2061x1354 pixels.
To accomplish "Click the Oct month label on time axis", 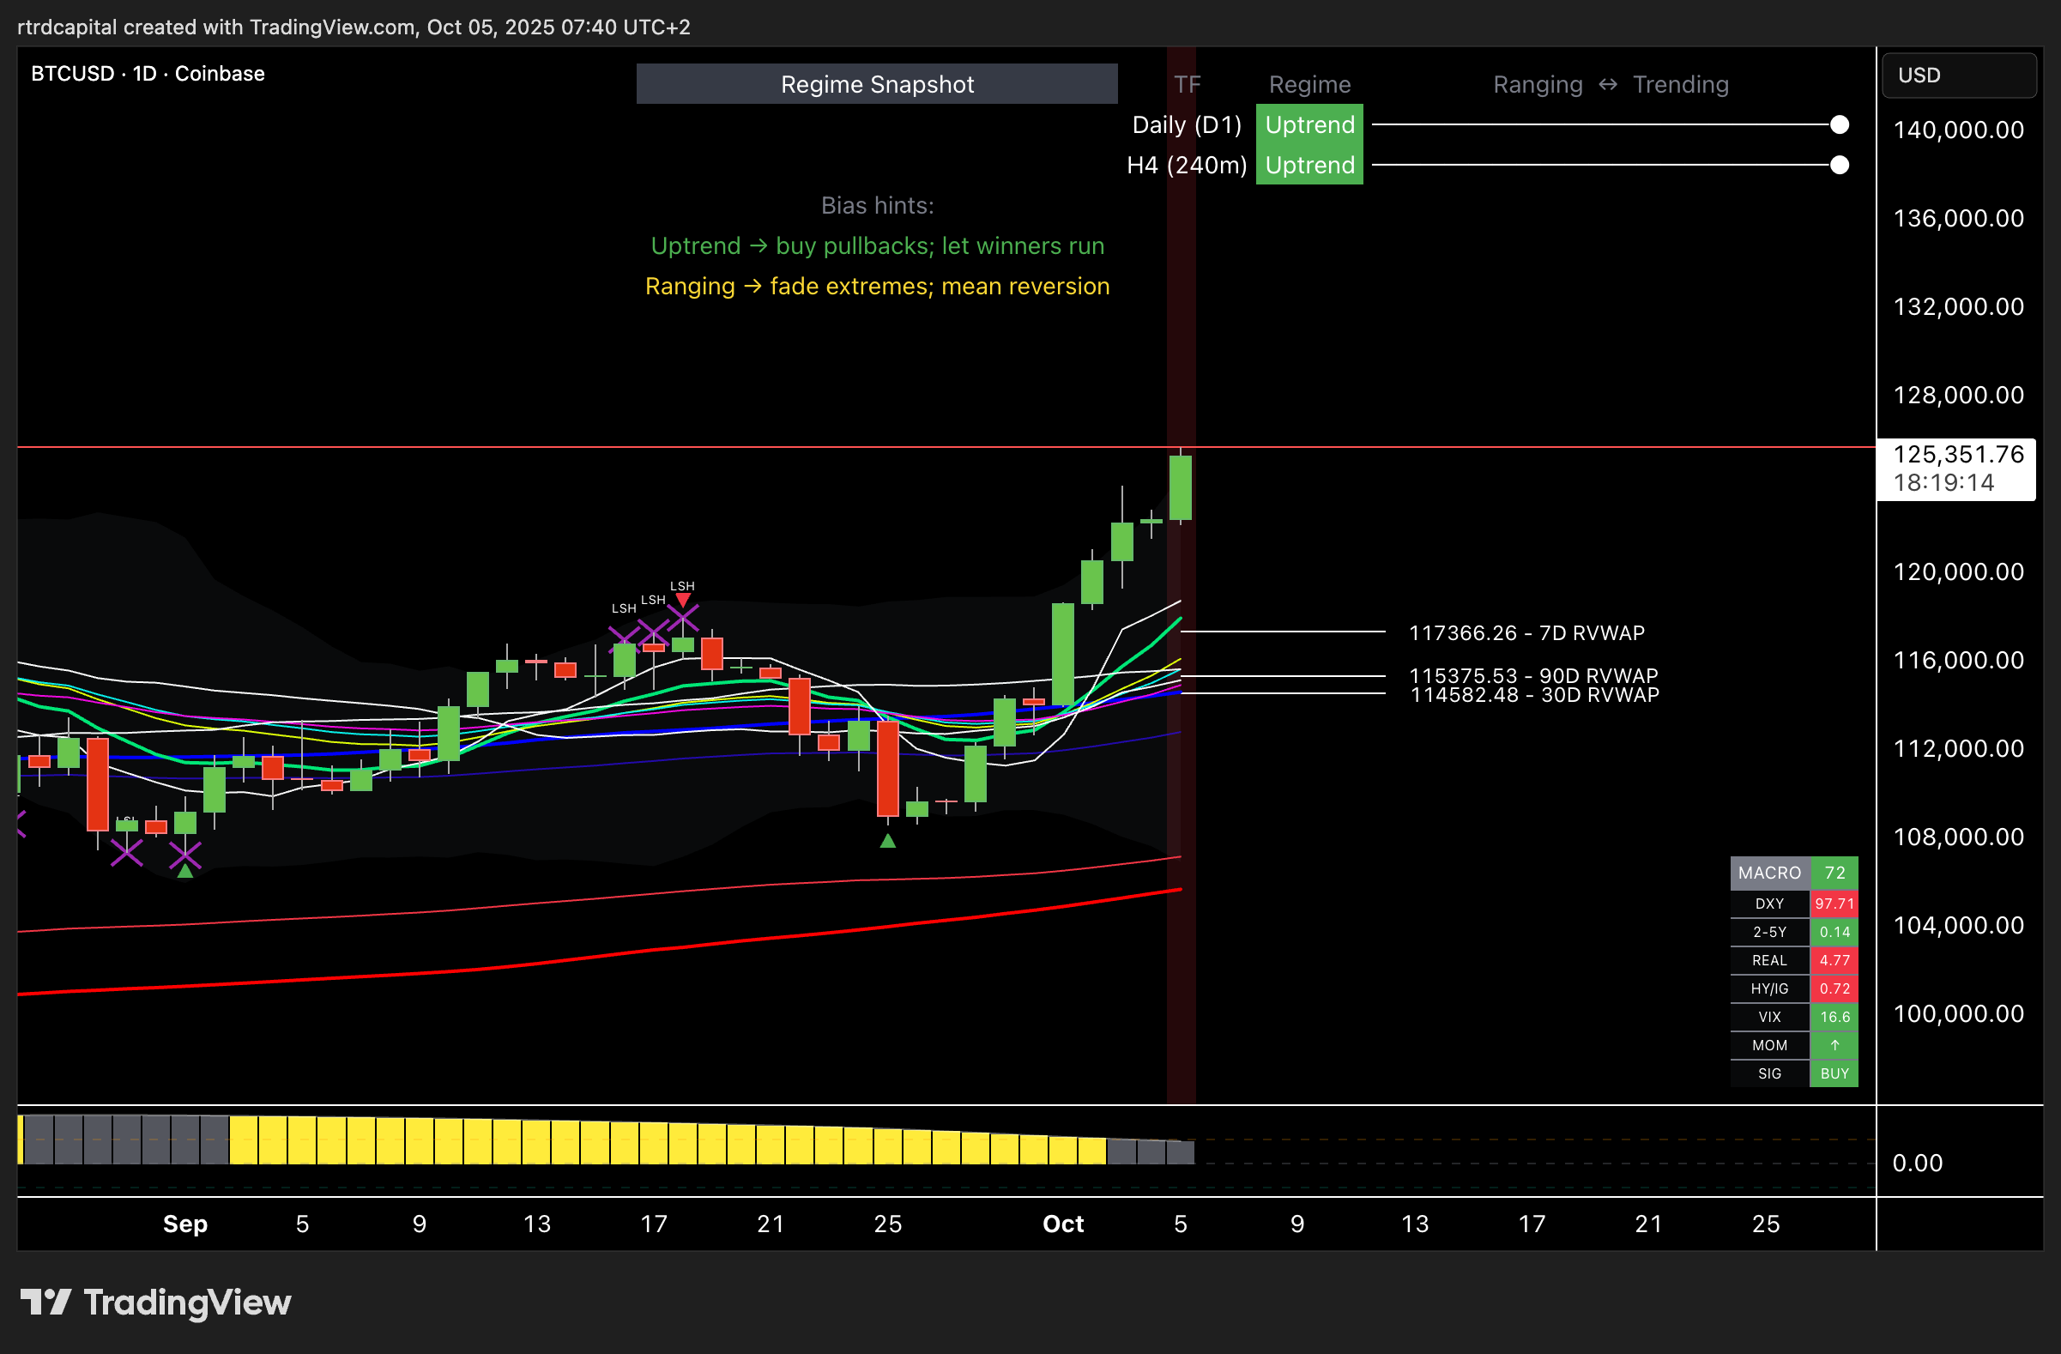I will click(1062, 1224).
